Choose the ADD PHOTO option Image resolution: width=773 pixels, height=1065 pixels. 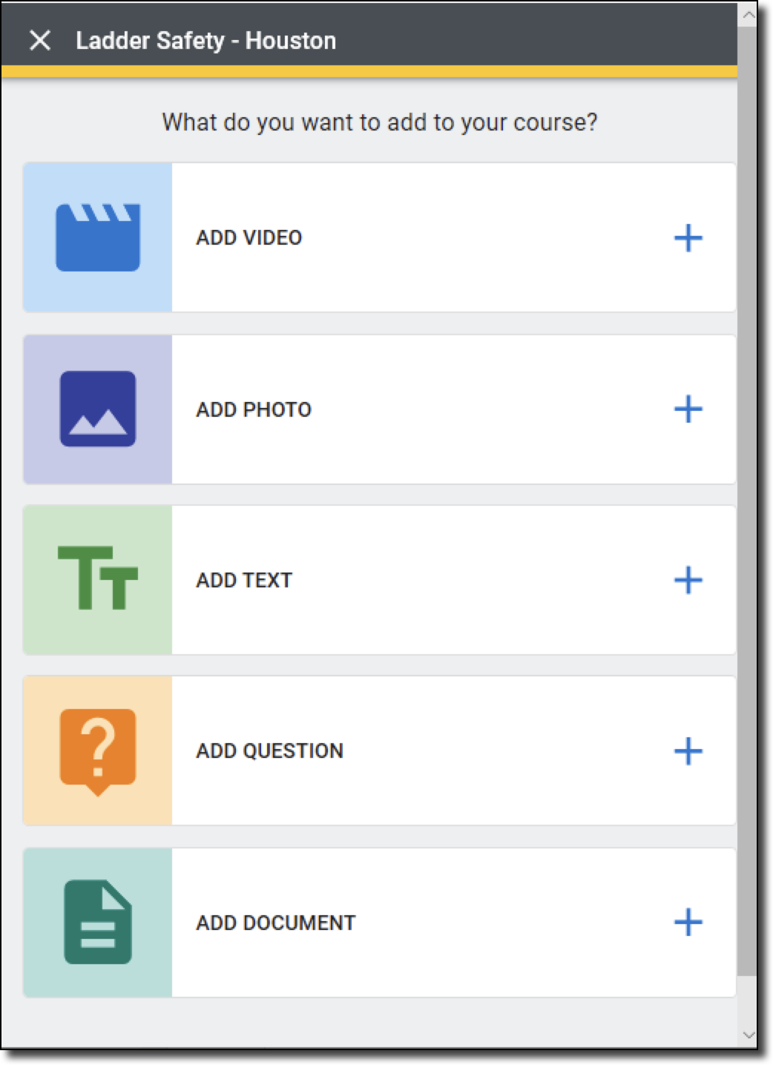tap(254, 409)
